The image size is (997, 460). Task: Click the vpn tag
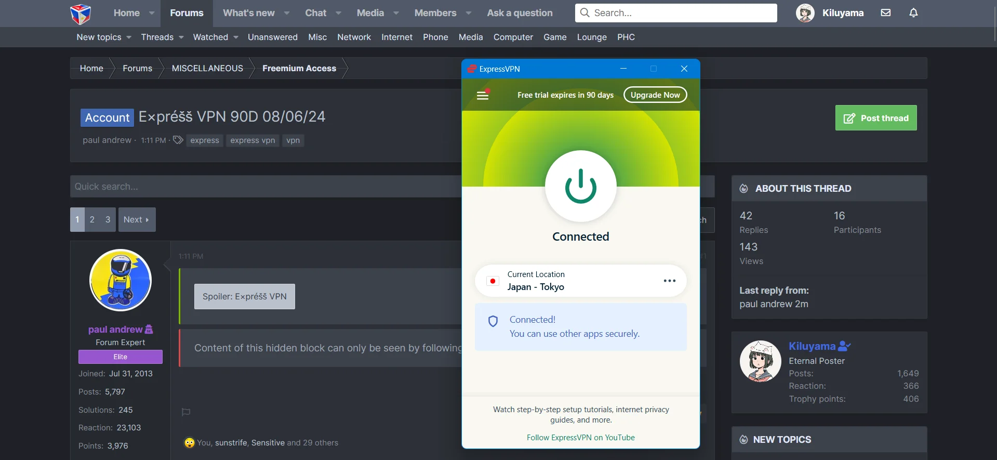click(293, 140)
